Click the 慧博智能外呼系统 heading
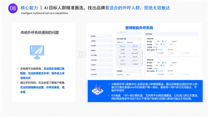208x117 pixels. tap(139, 28)
